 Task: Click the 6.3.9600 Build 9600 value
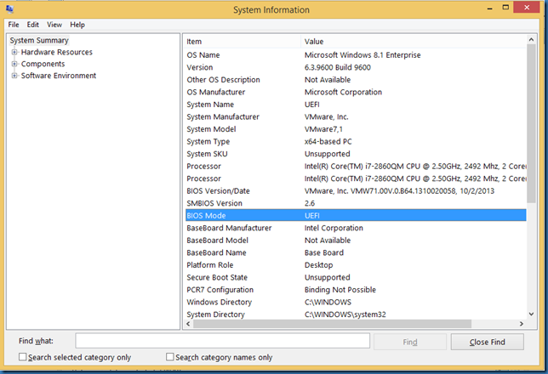point(338,67)
